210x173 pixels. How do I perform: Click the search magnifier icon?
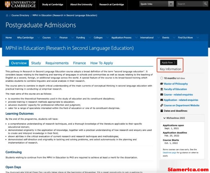tap(205, 4)
